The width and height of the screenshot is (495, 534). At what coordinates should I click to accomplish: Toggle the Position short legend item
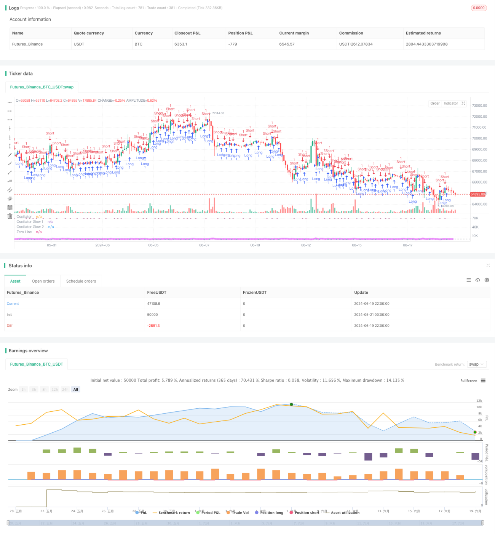tap(304, 513)
